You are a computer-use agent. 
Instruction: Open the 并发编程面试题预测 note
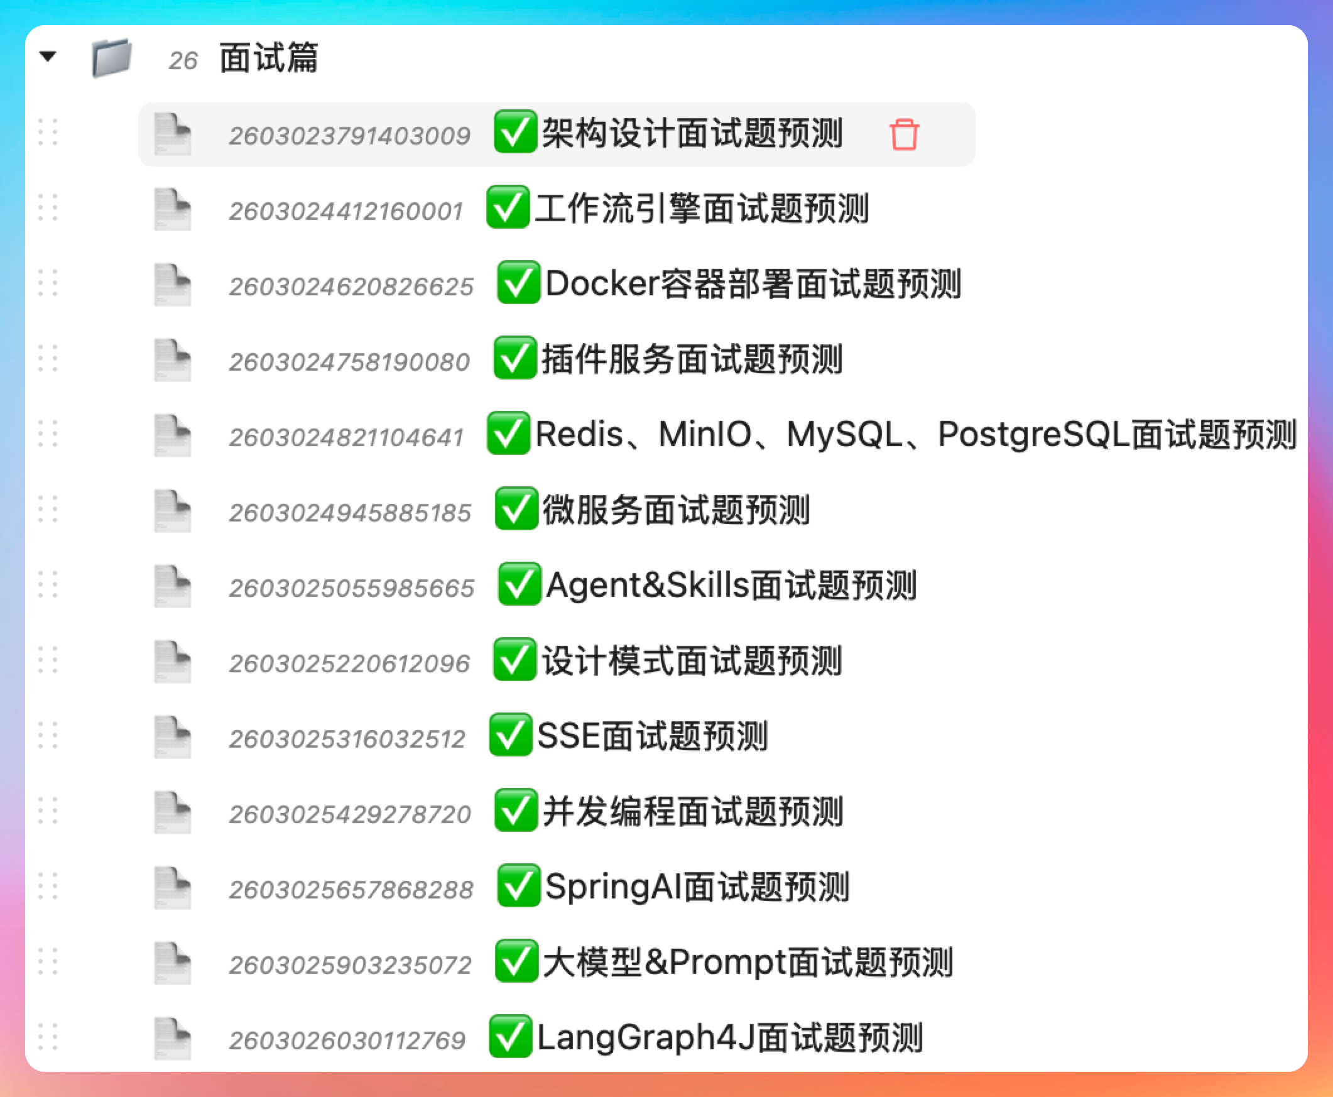(692, 812)
